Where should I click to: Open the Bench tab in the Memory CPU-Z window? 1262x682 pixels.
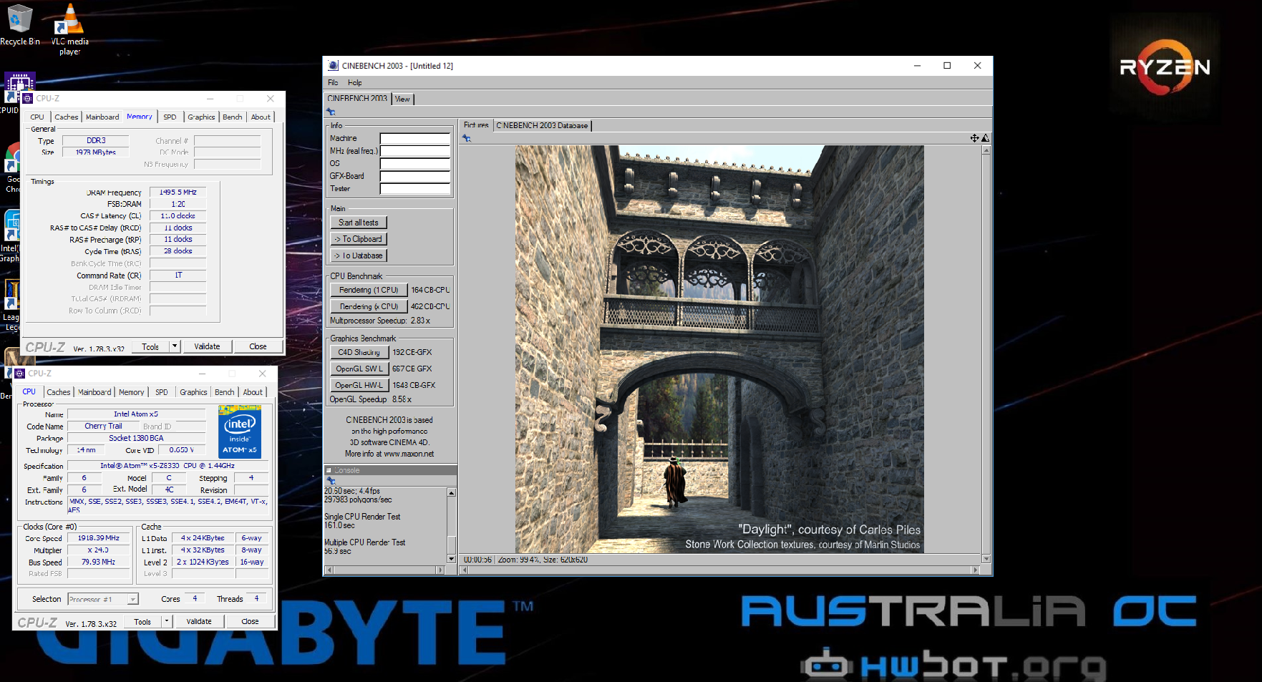pos(233,117)
